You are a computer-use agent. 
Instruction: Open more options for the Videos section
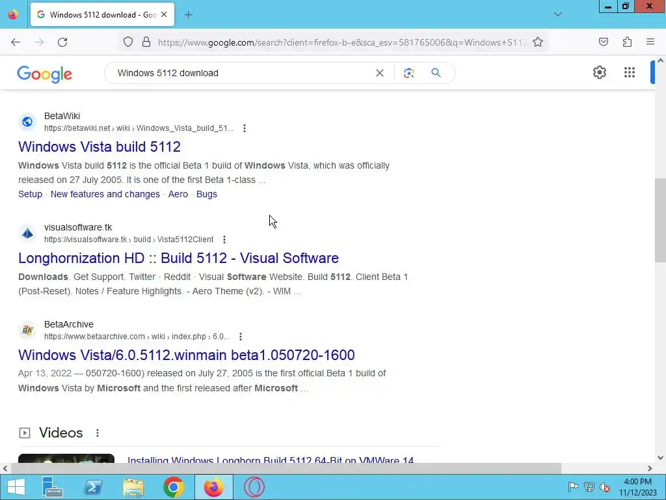pyautogui.click(x=98, y=433)
